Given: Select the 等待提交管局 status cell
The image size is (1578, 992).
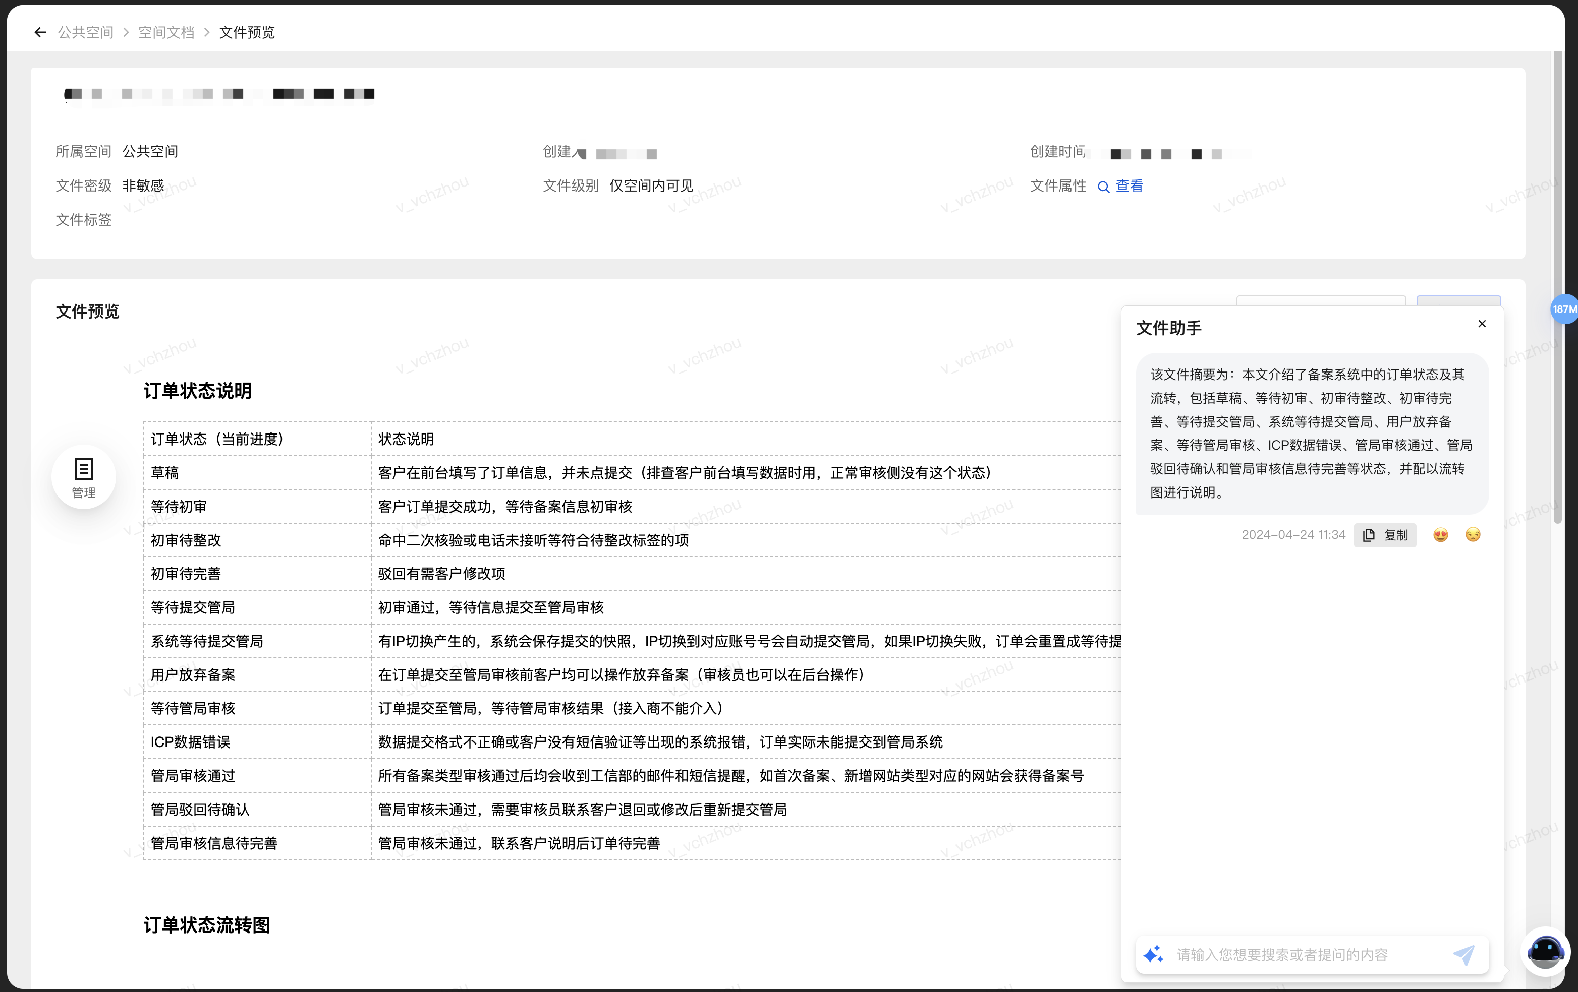Looking at the screenshot, I should [x=257, y=607].
